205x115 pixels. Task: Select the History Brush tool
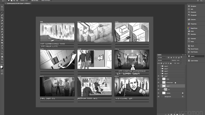click(2, 32)
